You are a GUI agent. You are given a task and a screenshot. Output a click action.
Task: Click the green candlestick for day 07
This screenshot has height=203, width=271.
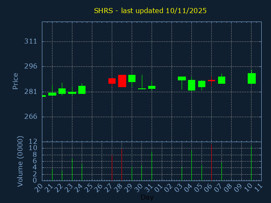[x=221, y=80]
